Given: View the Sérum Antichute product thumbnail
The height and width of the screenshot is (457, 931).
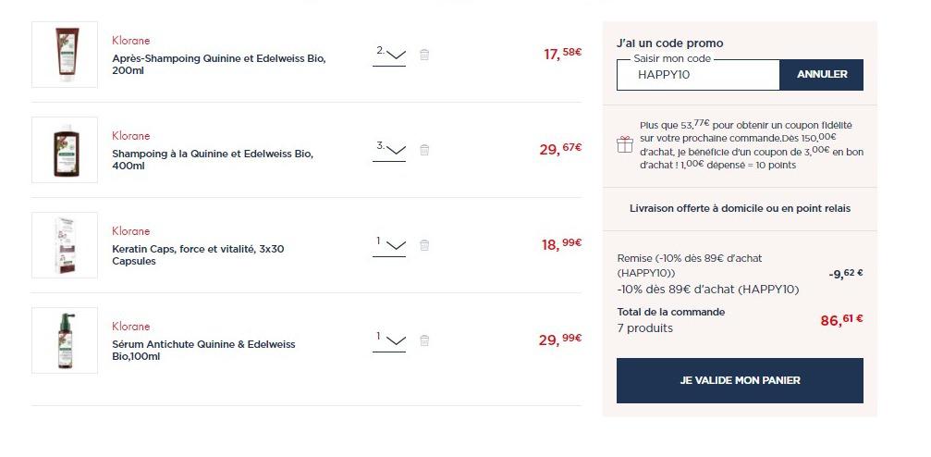Looking at the screenshot, I should [x=65, y=340].
